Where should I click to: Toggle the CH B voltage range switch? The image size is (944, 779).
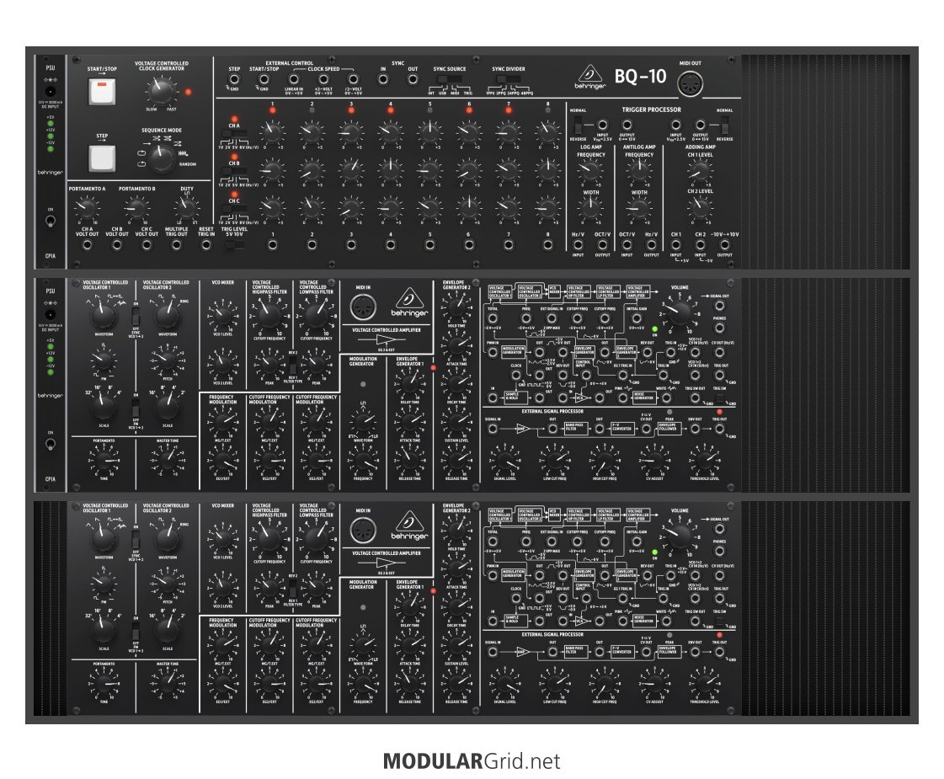click(234, 172)
